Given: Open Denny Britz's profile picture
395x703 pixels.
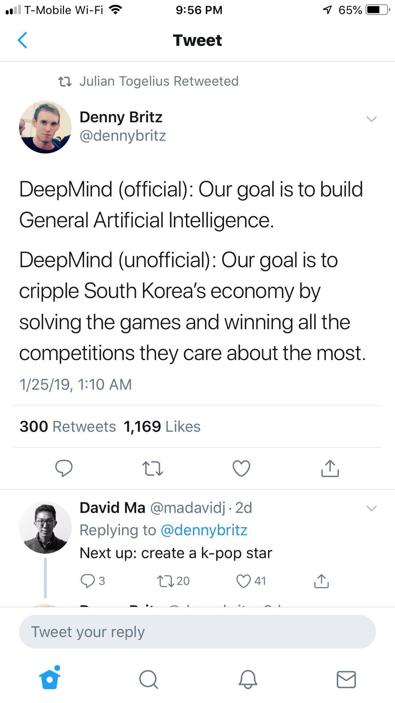Looking at the screenshot, I should [x=45, y=127].
